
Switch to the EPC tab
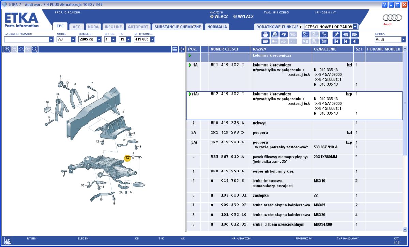tap(60, 26)
